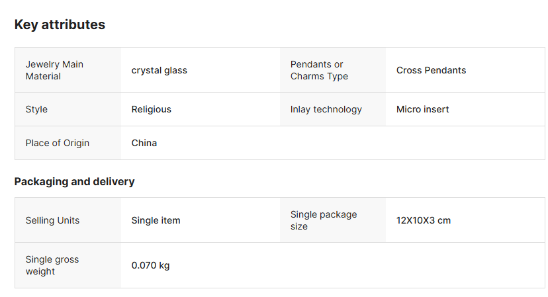This screenshot has height=297, width=548.
Task: Click the Single gross weight label
Action: (x=52, y=265)
